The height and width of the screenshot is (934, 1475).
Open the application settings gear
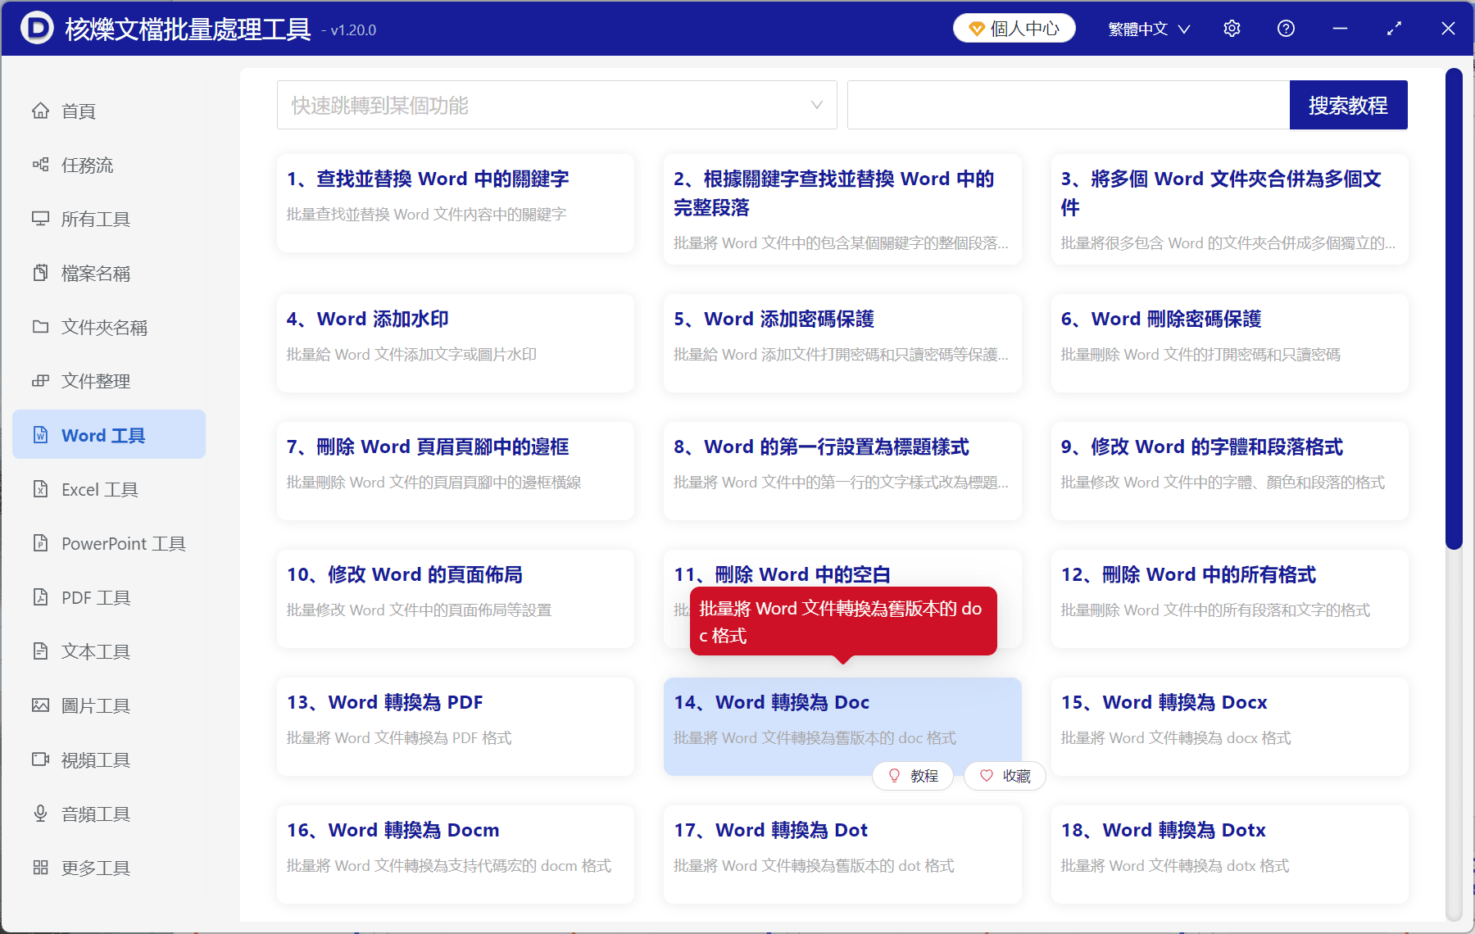[x=1231, y=28]
